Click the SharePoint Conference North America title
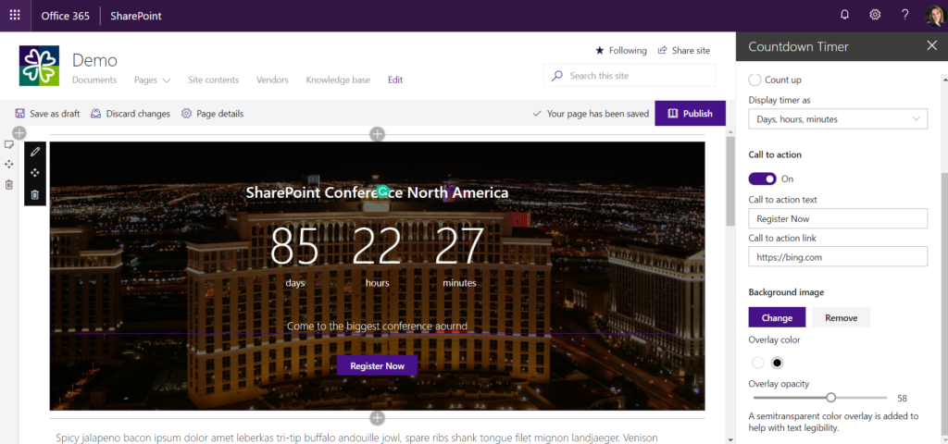This screenshot has width=948, height=444. click(x=378, y=192)
